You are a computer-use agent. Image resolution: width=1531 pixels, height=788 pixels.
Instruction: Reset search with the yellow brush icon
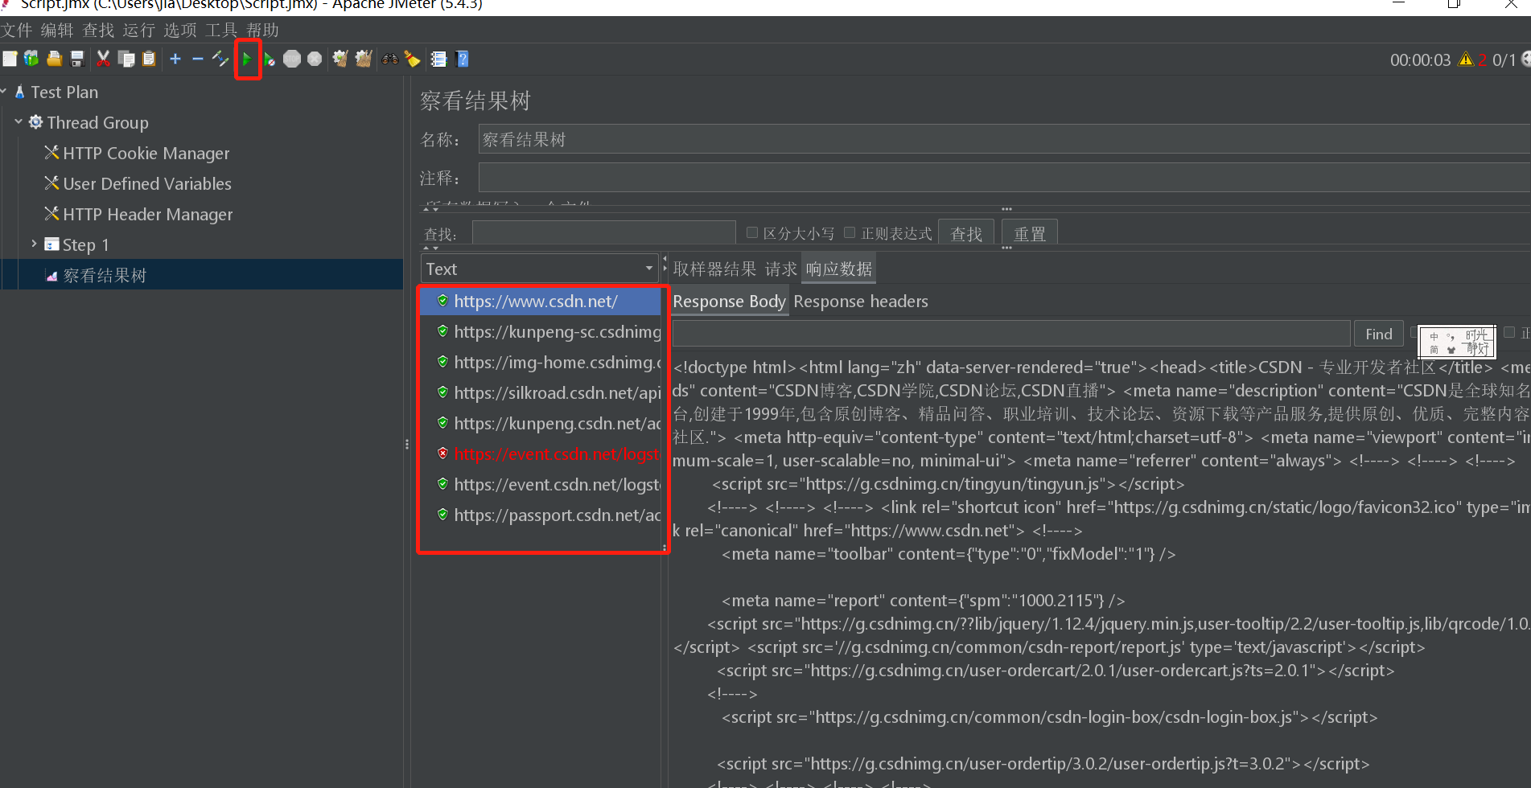click(412, 59)
